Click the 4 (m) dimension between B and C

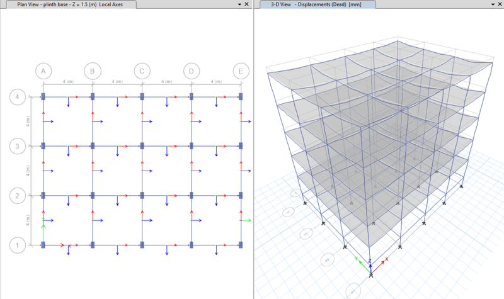coord(117,82)
